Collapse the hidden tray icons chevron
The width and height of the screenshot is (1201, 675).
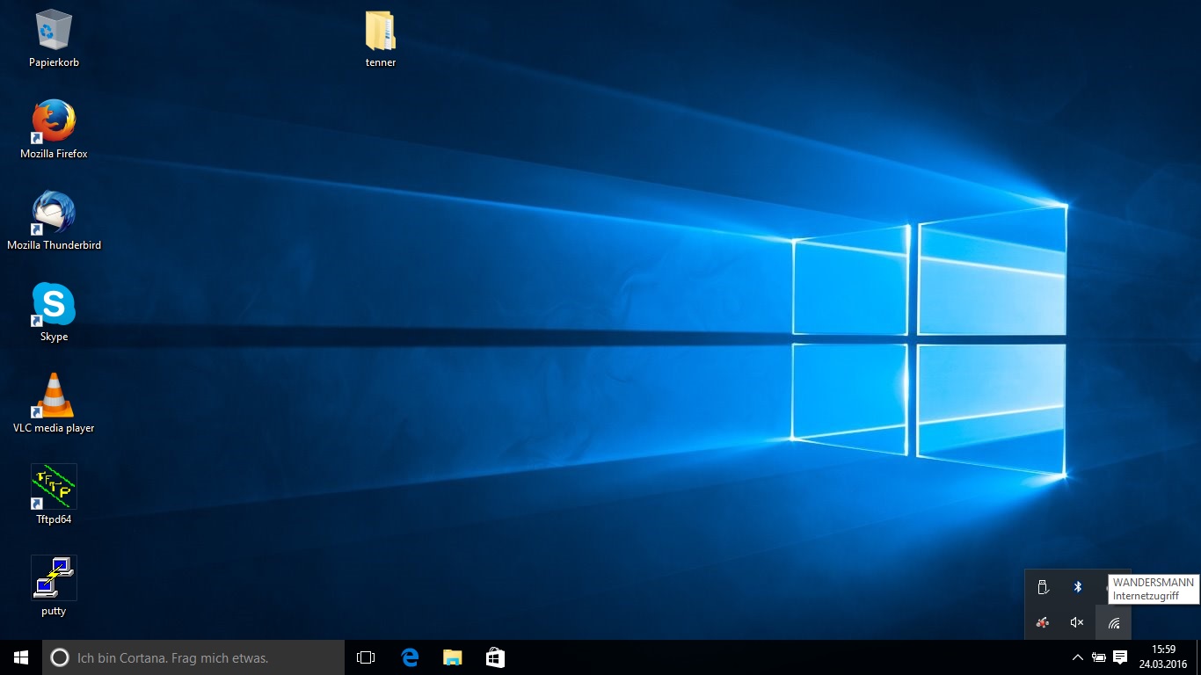point(1077,657)
